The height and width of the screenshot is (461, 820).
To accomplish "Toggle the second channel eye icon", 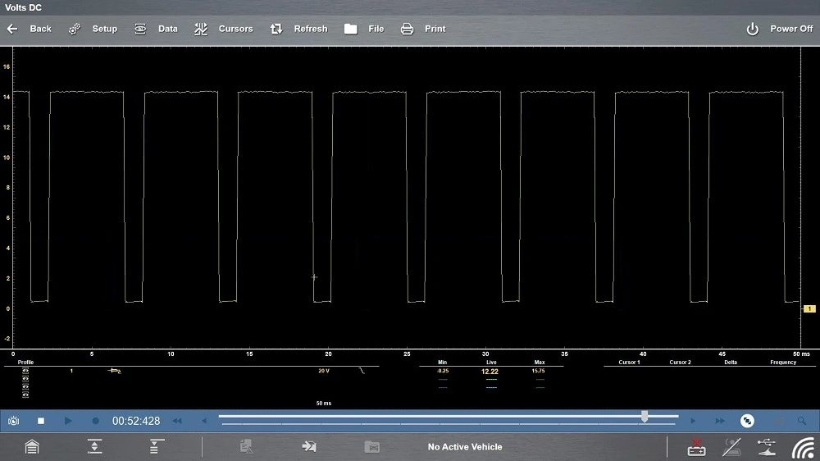I will click(x=25, y=377).
